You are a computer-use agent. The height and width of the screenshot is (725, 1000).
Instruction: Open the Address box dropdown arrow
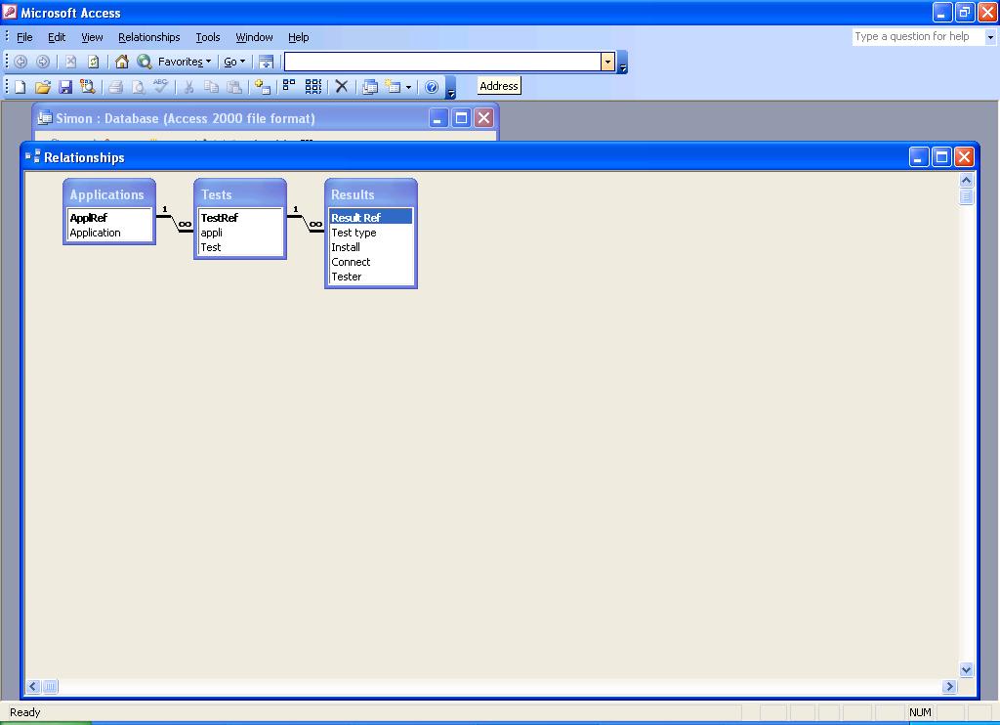coord(607,62)
